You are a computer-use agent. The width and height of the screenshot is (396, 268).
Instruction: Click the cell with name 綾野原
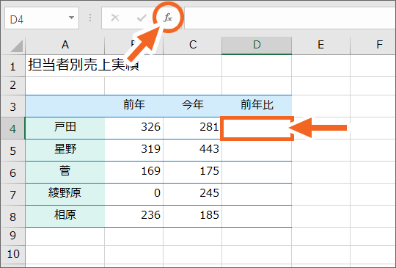tap(65, 194)
